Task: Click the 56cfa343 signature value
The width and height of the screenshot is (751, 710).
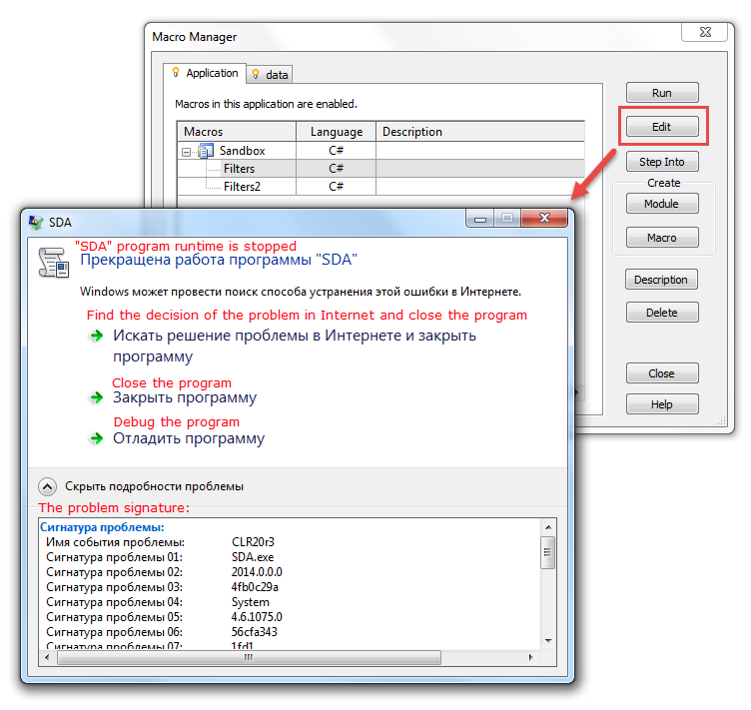Action: pyautogui.click(x=255, y=632)
